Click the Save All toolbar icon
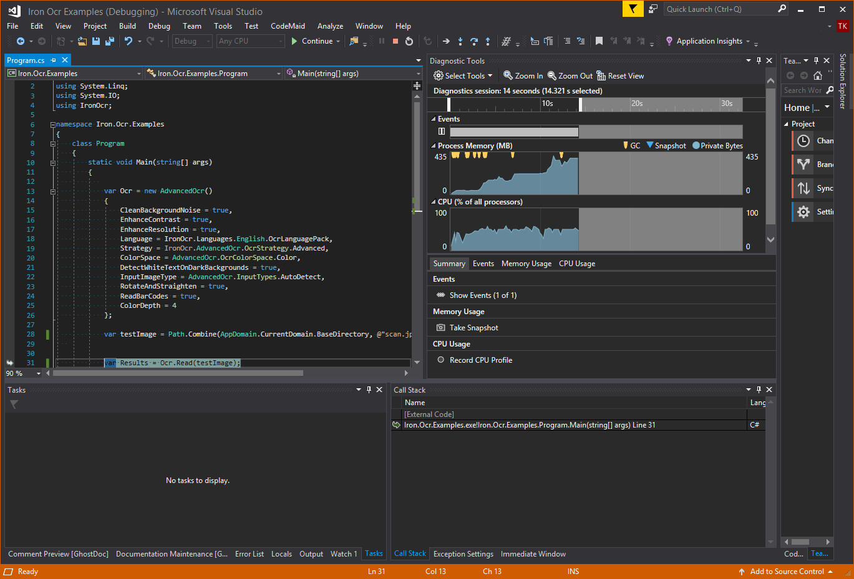Screen dimensions: 854x579 click(110, 41)
